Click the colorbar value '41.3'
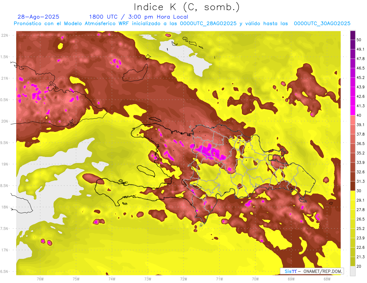Image resolution: width=367 pixels, height=283 pixels. coord(361,106)
